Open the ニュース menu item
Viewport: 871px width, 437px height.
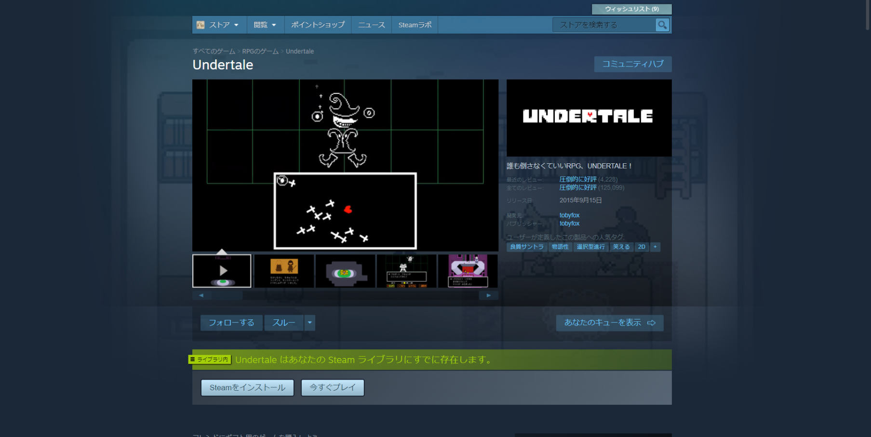coord(371,25)
